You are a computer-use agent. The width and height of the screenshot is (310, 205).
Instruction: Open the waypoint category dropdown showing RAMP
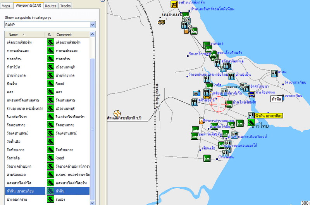92,24
